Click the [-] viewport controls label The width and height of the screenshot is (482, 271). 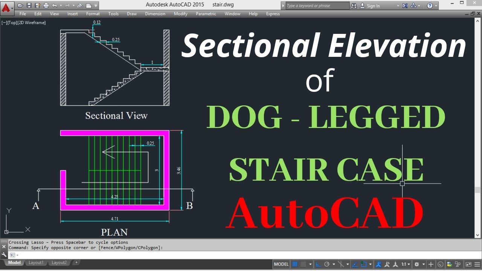pyautogui.click(x=5, y=23)
